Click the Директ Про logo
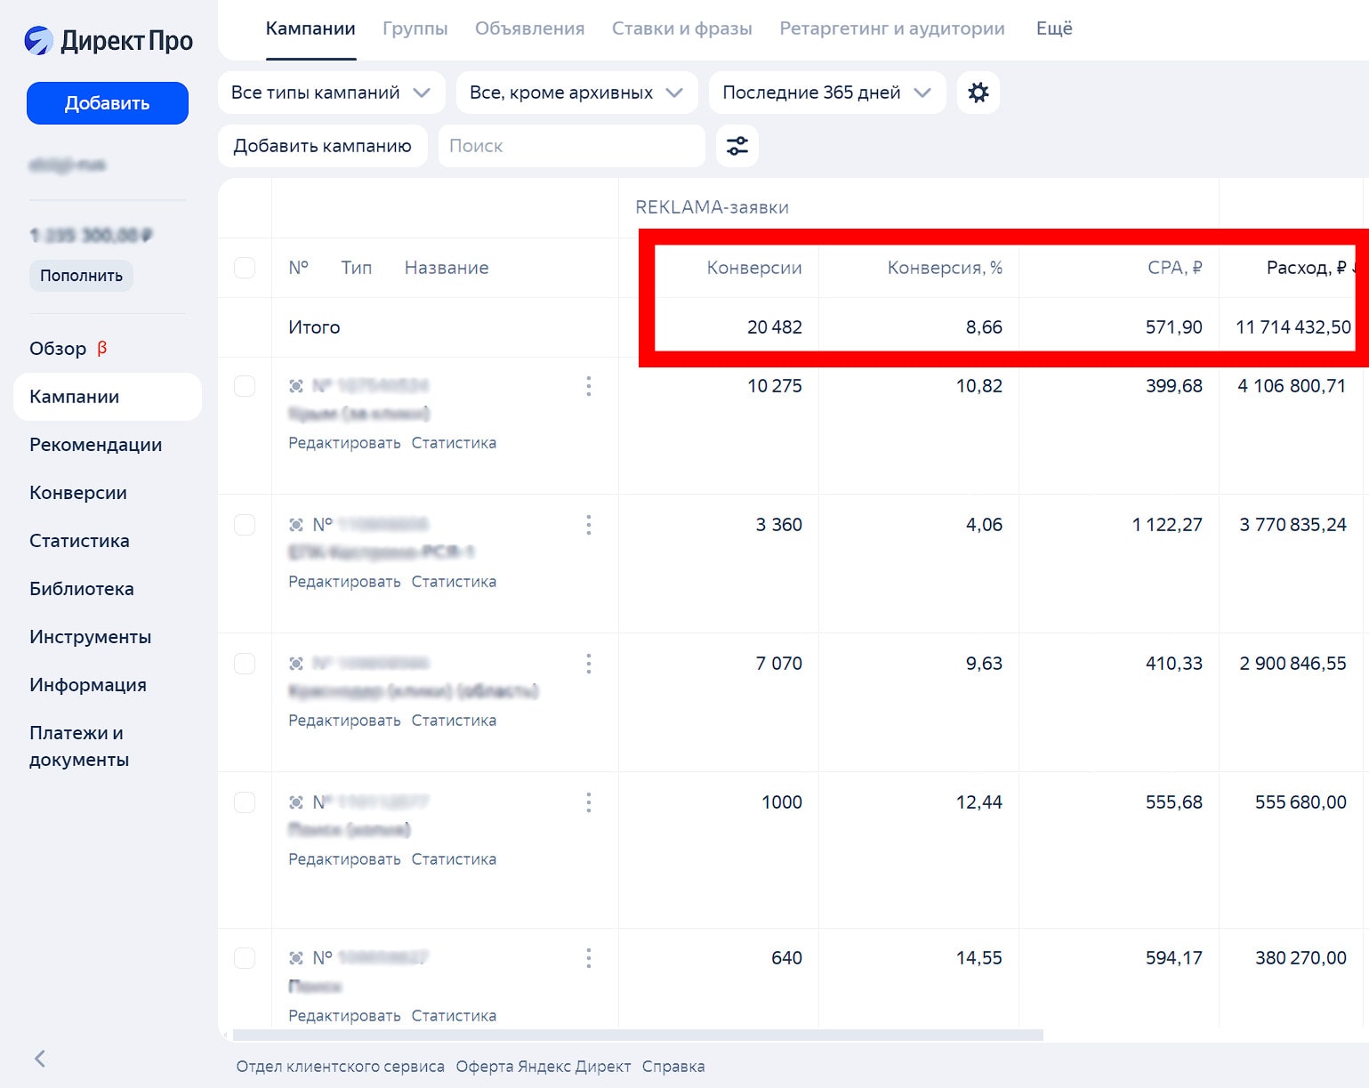 click(x=108, y=41)
